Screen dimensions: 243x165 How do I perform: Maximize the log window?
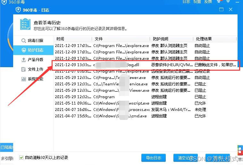pos(221,10)
